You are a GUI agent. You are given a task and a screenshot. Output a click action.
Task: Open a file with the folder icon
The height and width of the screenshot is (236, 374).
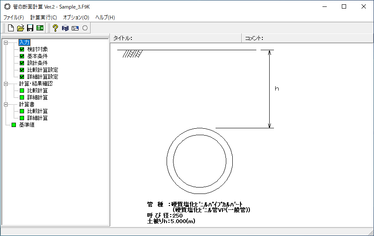point(21,28)
